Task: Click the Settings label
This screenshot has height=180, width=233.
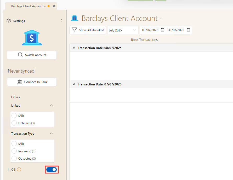Action: click(19, 21)
